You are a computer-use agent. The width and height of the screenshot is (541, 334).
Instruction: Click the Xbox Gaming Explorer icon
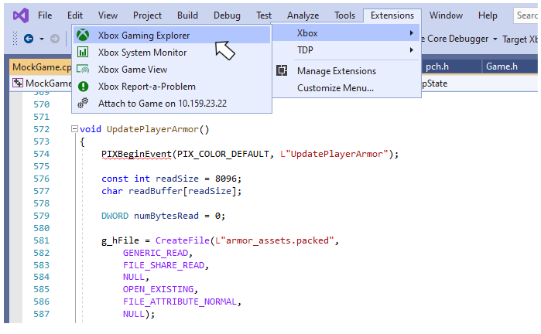(x=83, y=35)
